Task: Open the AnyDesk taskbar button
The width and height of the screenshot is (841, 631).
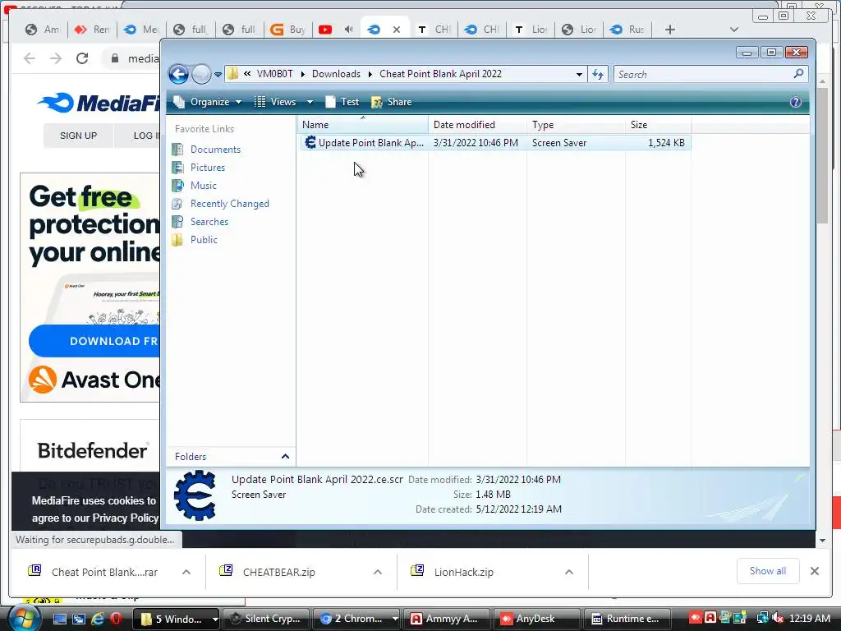Action: 537,619
